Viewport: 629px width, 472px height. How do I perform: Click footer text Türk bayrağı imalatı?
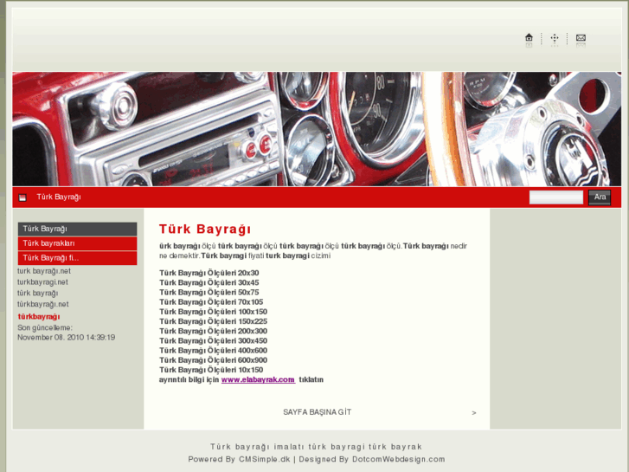click(258, 447)
